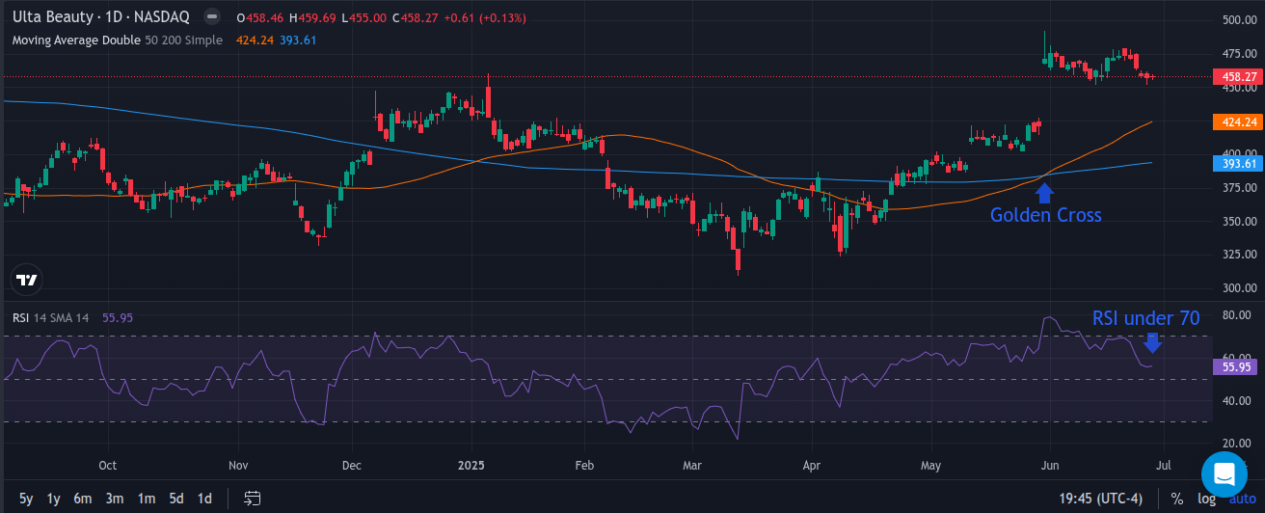
Task: Click the 350.00 price scale label
Action: 1238,221
